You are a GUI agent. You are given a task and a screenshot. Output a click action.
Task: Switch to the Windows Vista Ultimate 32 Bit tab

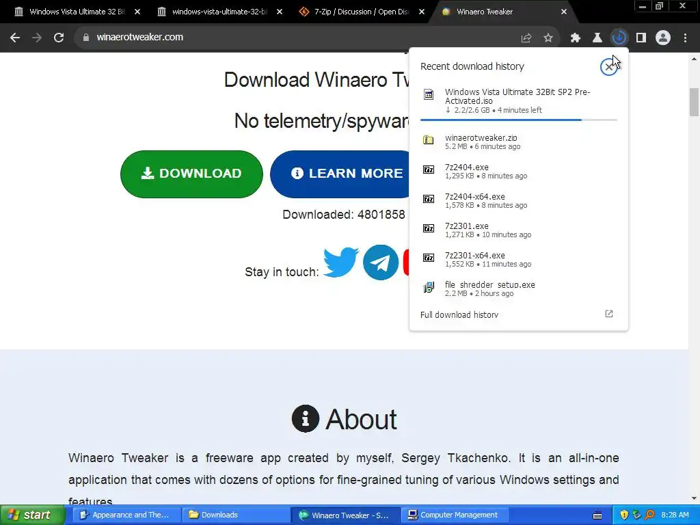tap(78, 12)
